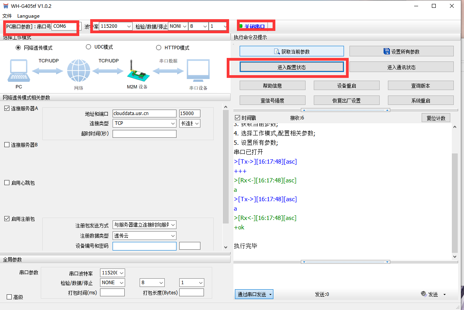Open the Language menu
The width and height of the screenshot is (464, 310).
(28, 16)
